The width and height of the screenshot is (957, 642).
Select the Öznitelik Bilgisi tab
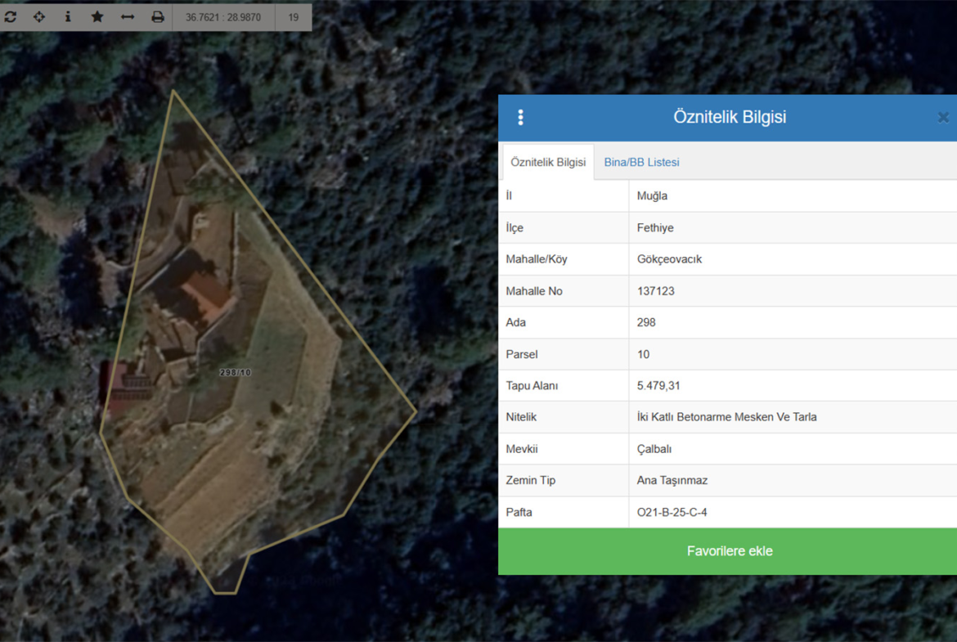pyautogui.click(x=548, y=162)
